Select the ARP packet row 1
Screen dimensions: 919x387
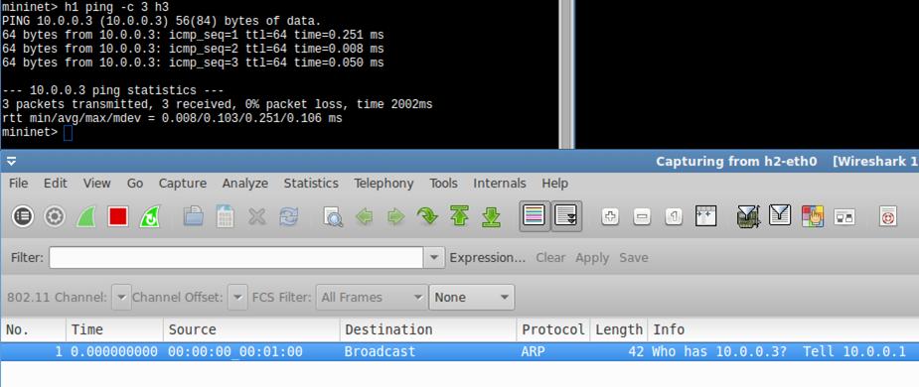pos(459,352)
